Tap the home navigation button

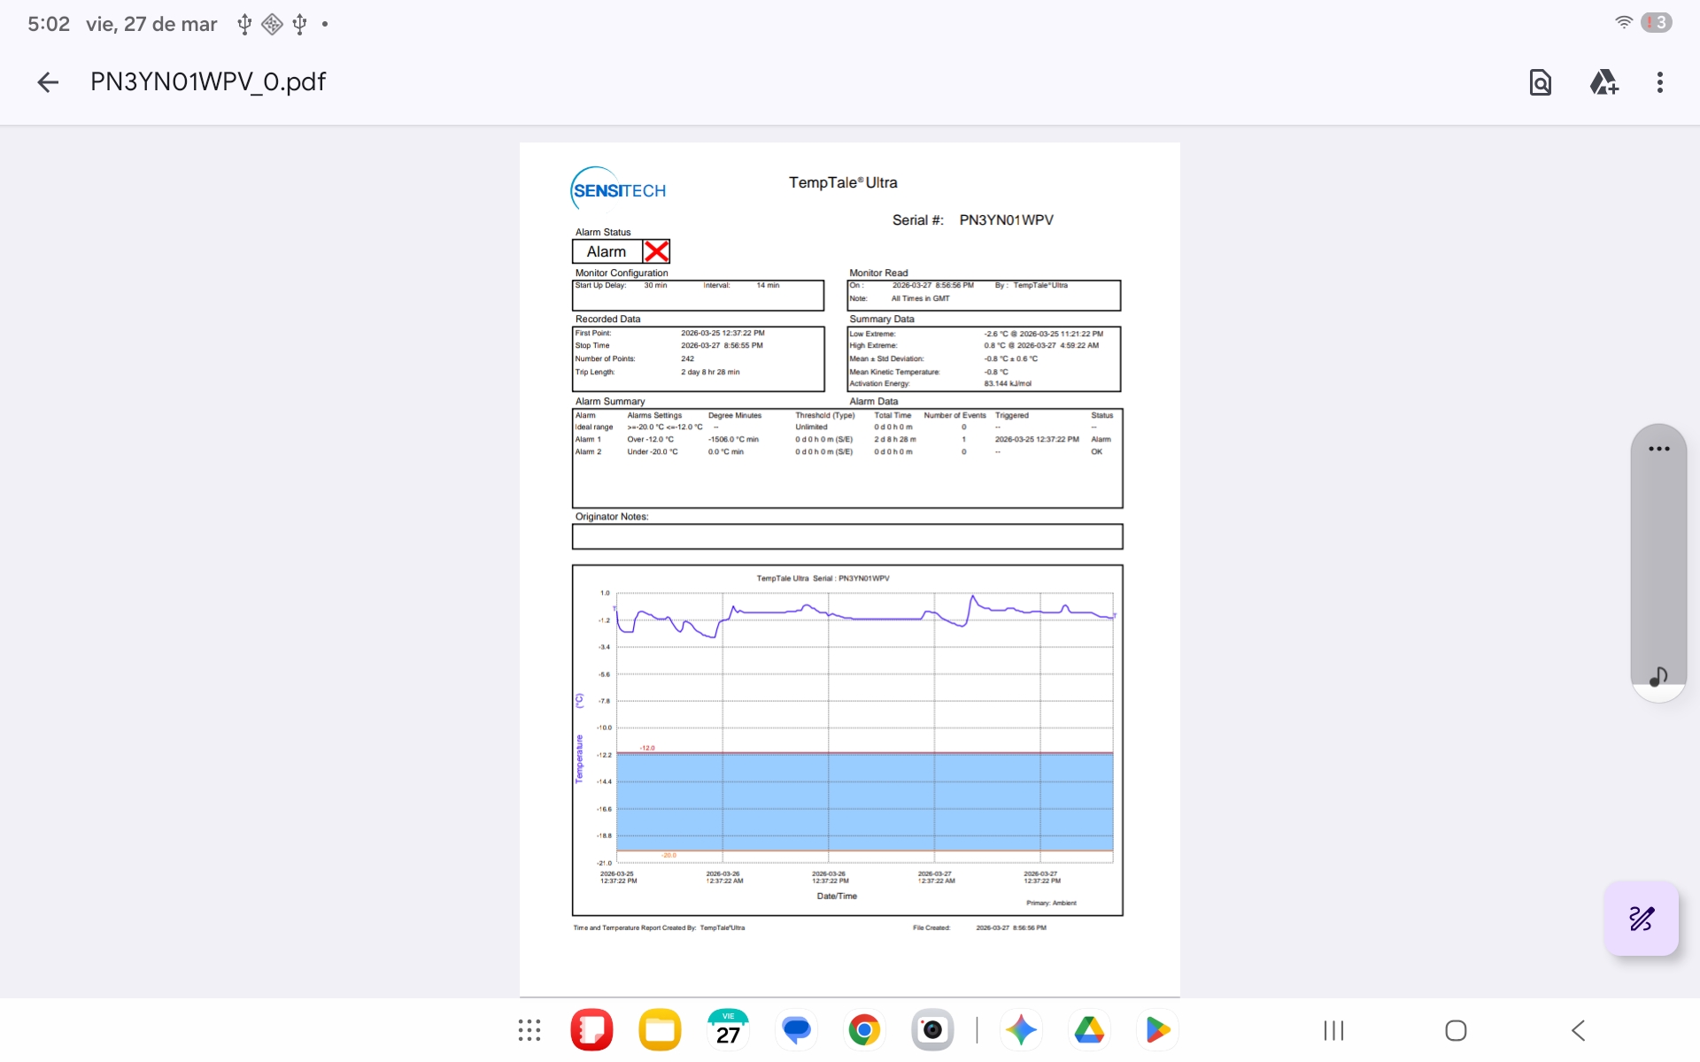[x=1456, y=1030]
